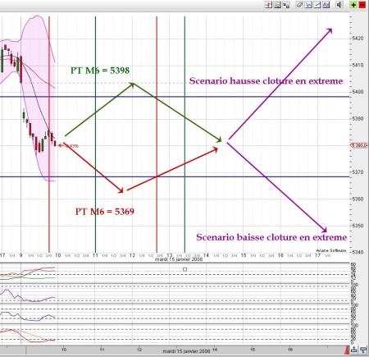The image size is (369, 357).
Task: Click the 5390 price axis label
Action: coord(358,118)
